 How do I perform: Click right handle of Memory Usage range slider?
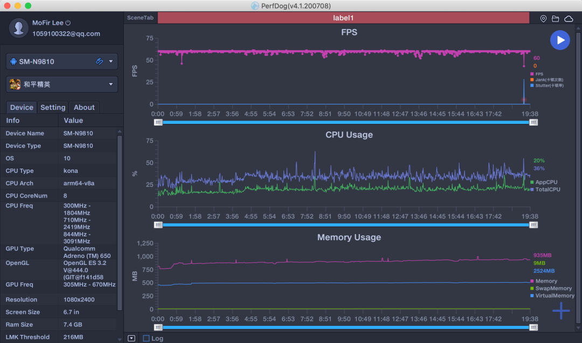click(533, 327)
